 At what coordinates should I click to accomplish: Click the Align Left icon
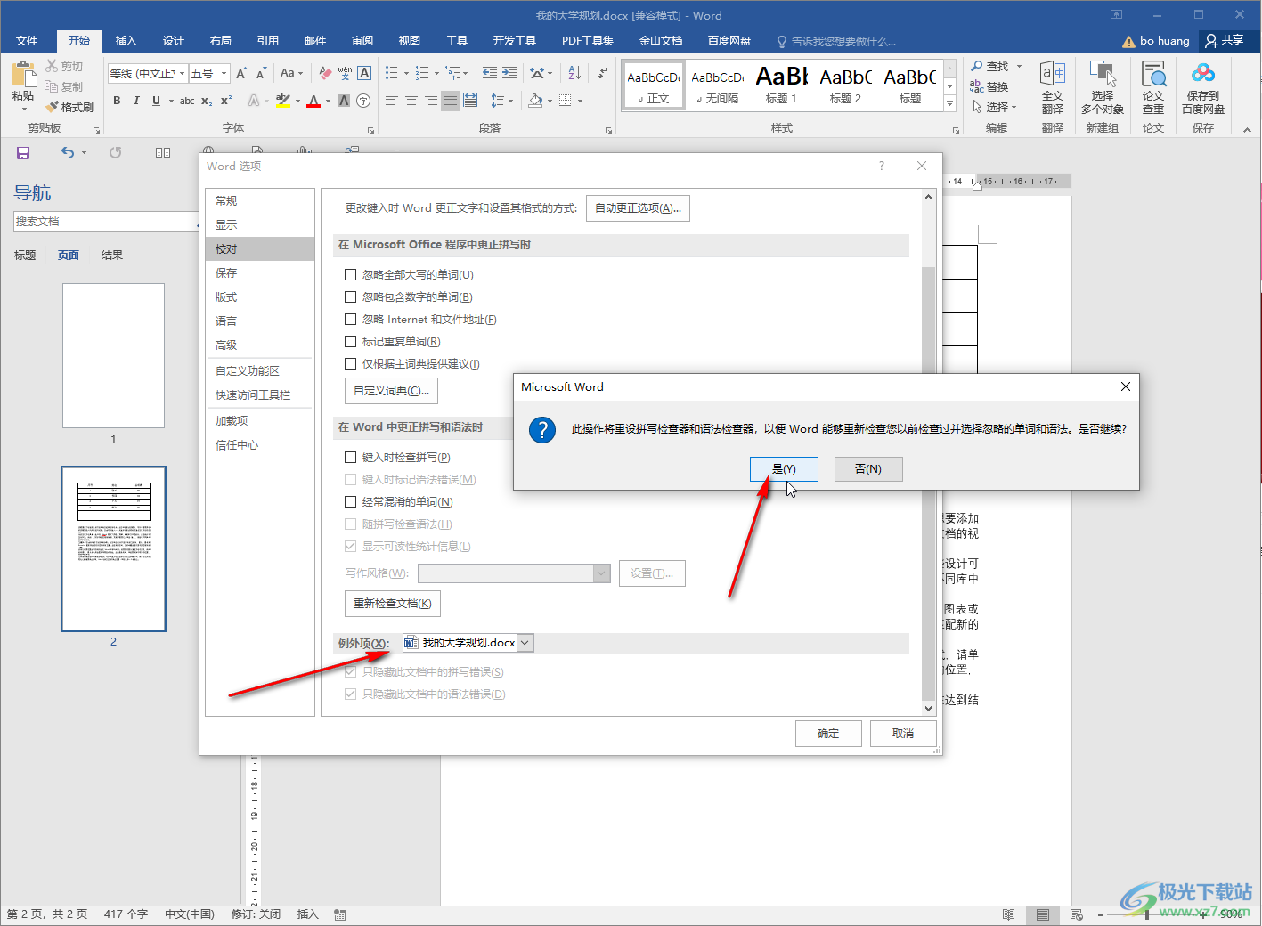[x=392, y=101]
